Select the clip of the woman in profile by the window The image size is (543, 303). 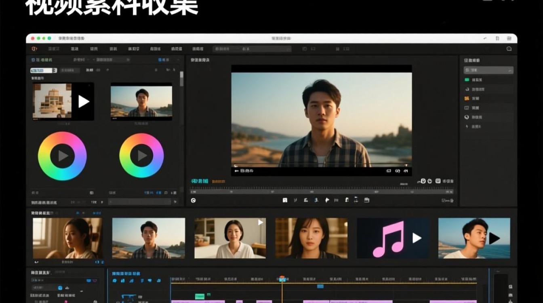tap(67, 238)
